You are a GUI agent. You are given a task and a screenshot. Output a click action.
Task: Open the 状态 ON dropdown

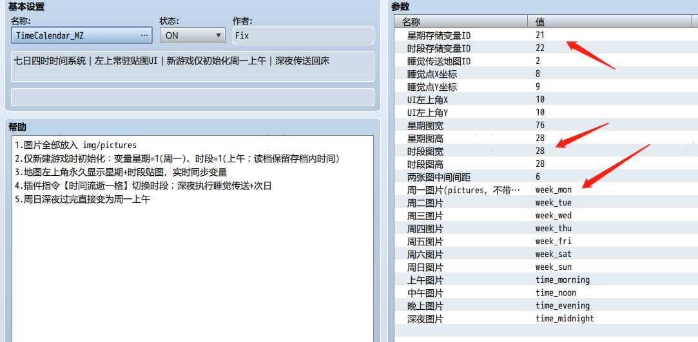[x=192, y=35]
